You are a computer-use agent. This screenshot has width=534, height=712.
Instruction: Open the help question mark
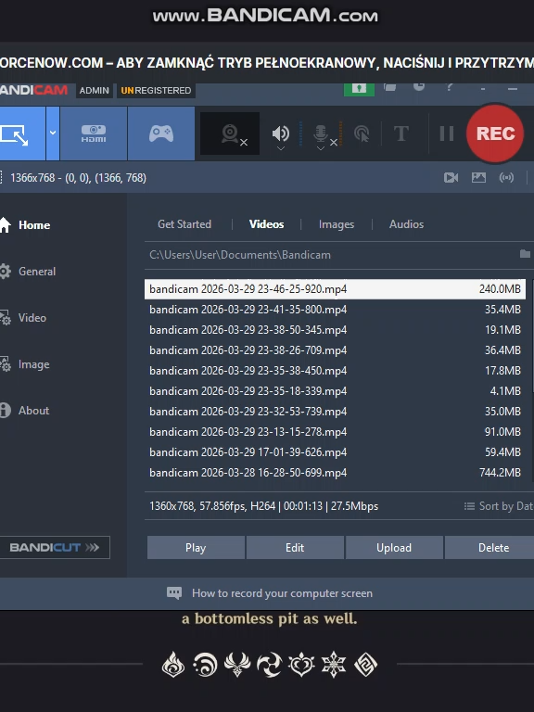(450, 87)
